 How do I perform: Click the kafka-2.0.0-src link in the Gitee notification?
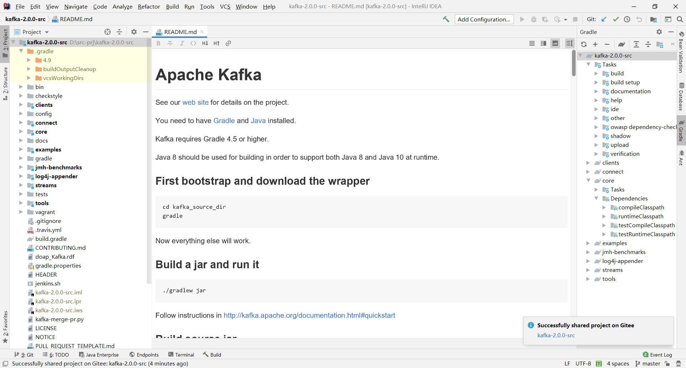(556, 335)
